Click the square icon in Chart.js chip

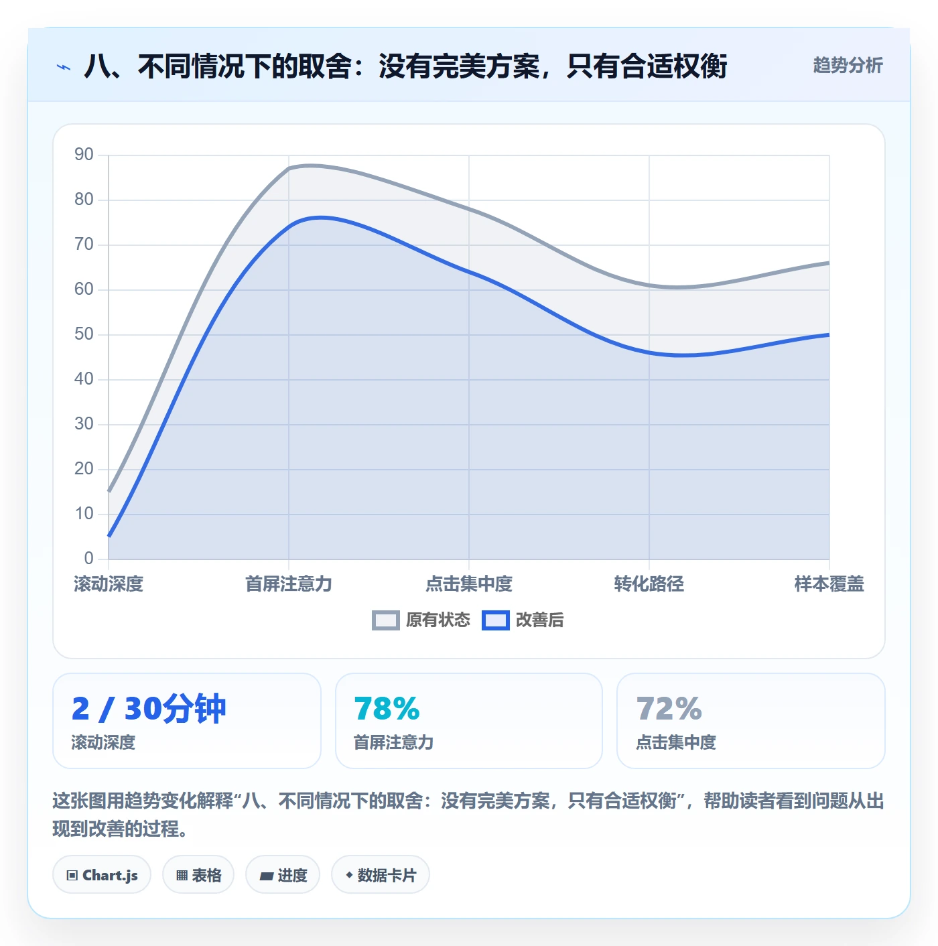[x=72, y=876]
